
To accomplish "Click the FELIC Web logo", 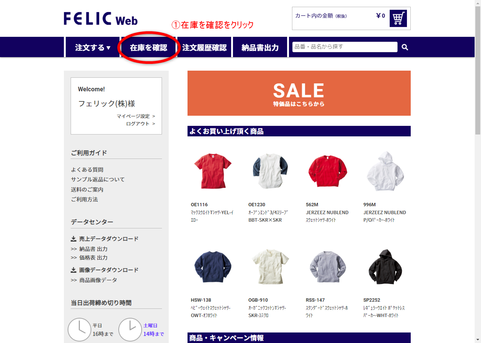I will pyautogui.click(x=101, y=19).
